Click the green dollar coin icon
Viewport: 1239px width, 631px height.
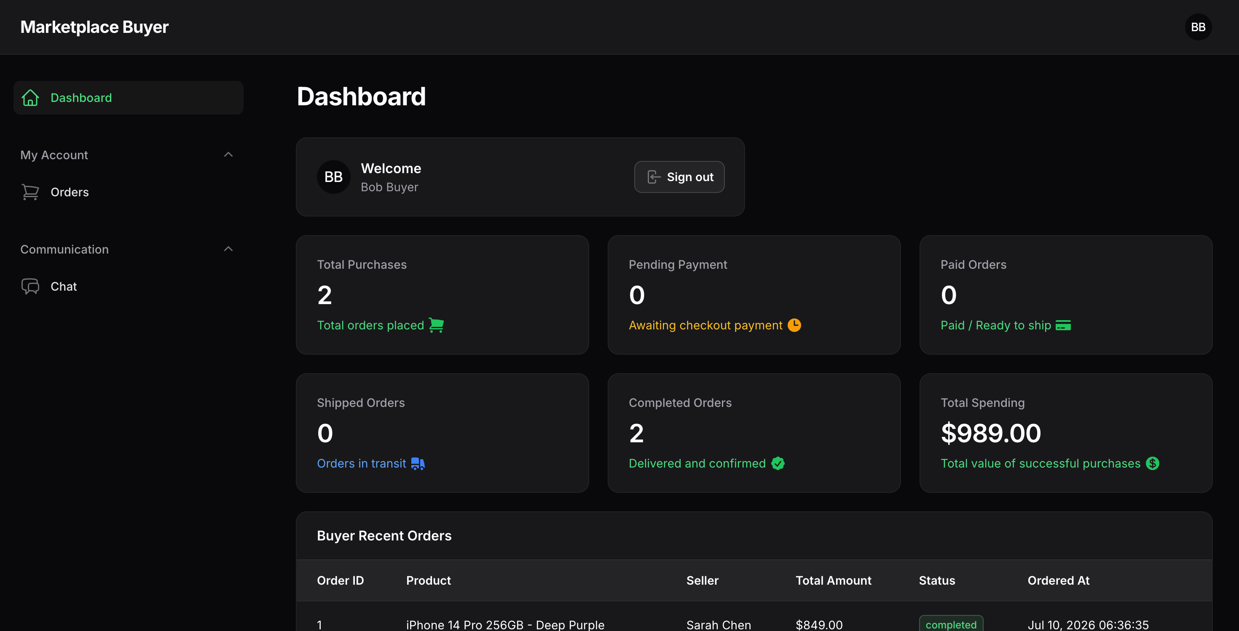tap(1153, 463)
